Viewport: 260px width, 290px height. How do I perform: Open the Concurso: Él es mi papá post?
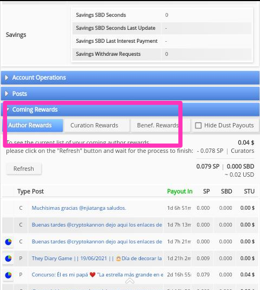click(x=97, y=275)
